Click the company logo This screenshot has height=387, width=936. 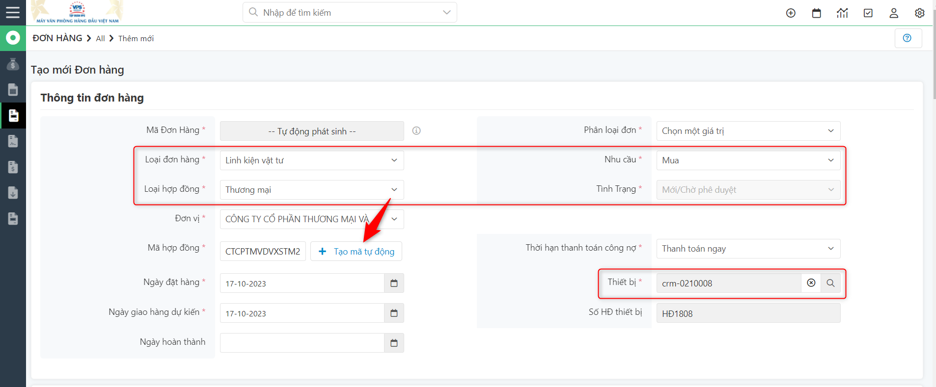78,12
